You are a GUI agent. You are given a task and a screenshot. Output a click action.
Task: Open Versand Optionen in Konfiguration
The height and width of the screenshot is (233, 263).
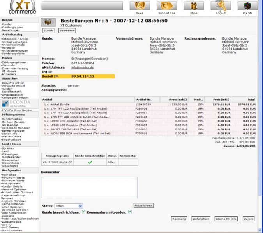pos(14,190)
